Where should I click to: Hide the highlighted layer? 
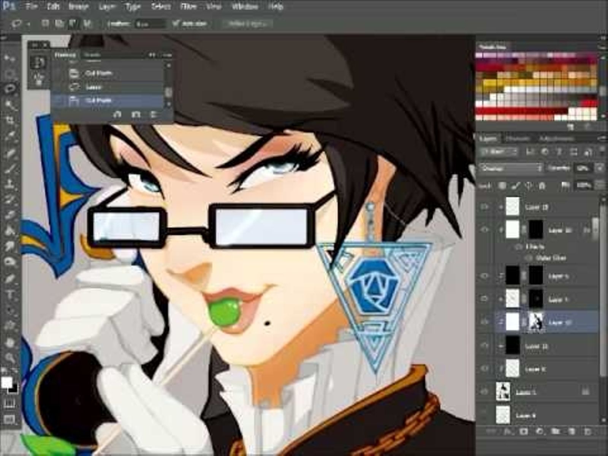coord(484,322)
